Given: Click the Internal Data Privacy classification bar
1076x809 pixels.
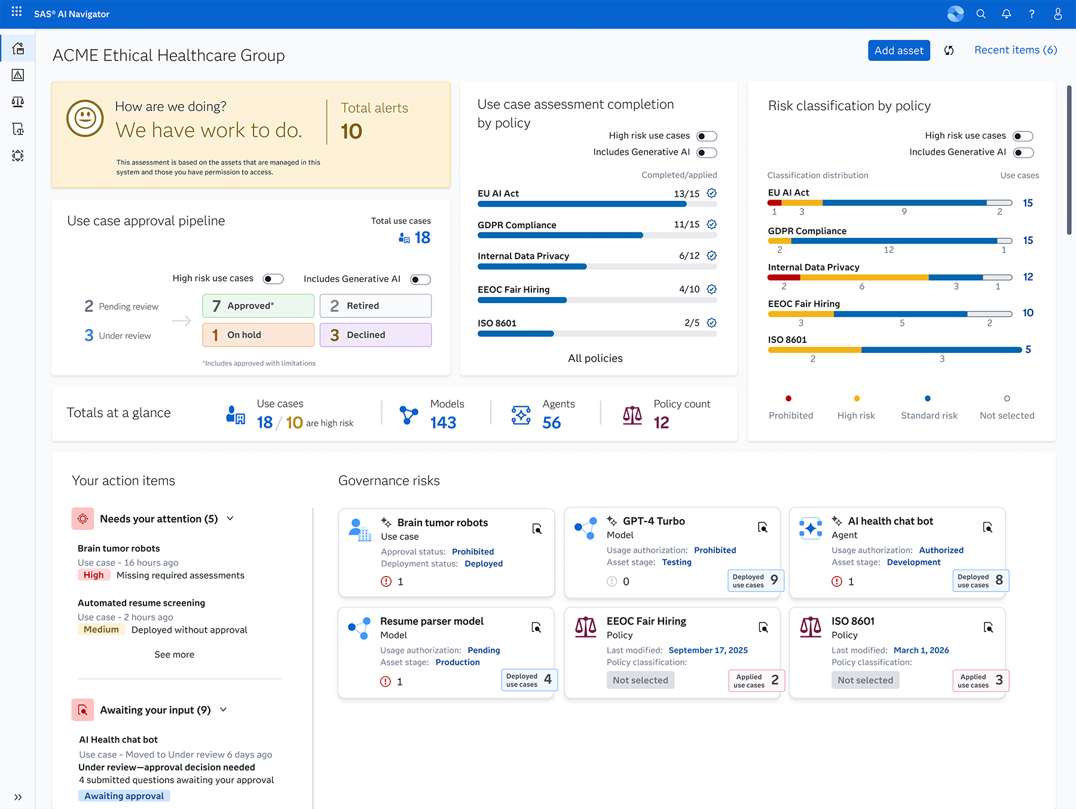Looking at the screenshot, I should pos(889,277).
